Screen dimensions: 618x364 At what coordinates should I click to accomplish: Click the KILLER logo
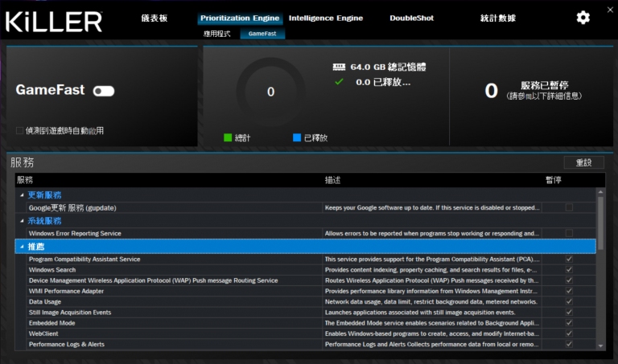(x=54, y=22)
